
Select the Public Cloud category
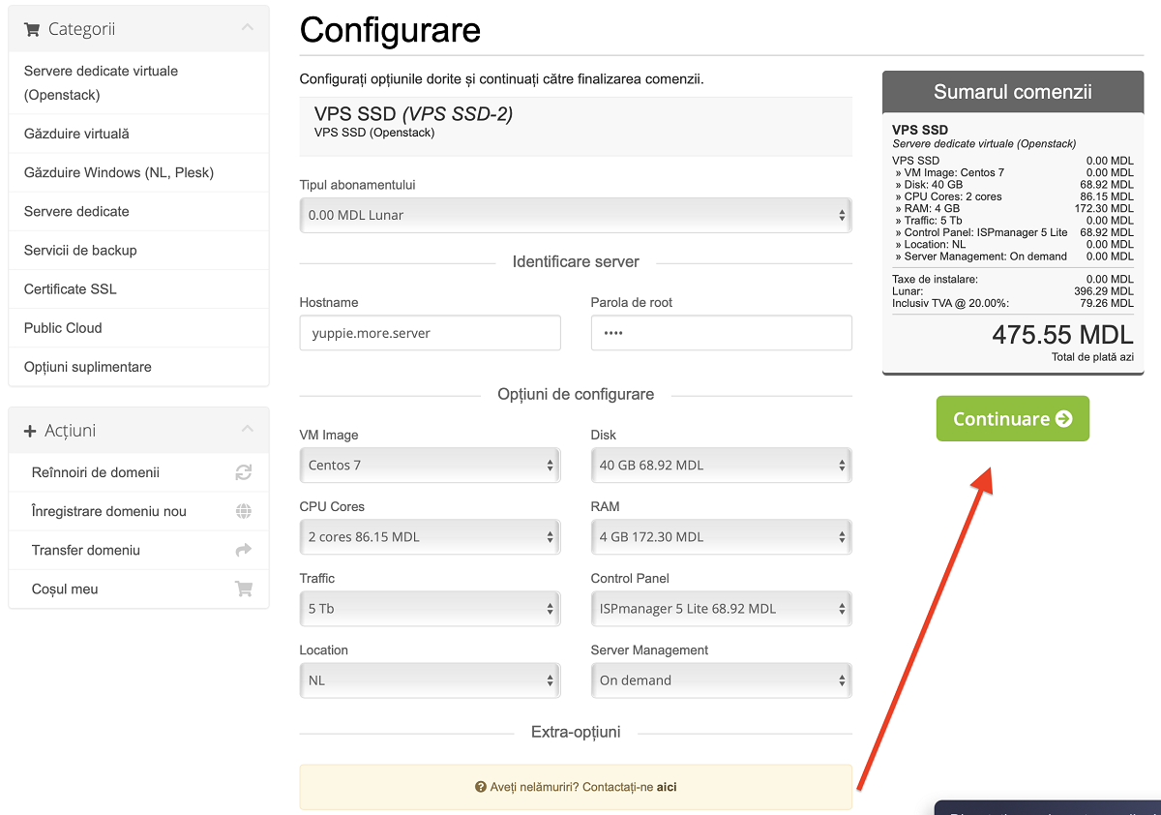tap(63, 327)
